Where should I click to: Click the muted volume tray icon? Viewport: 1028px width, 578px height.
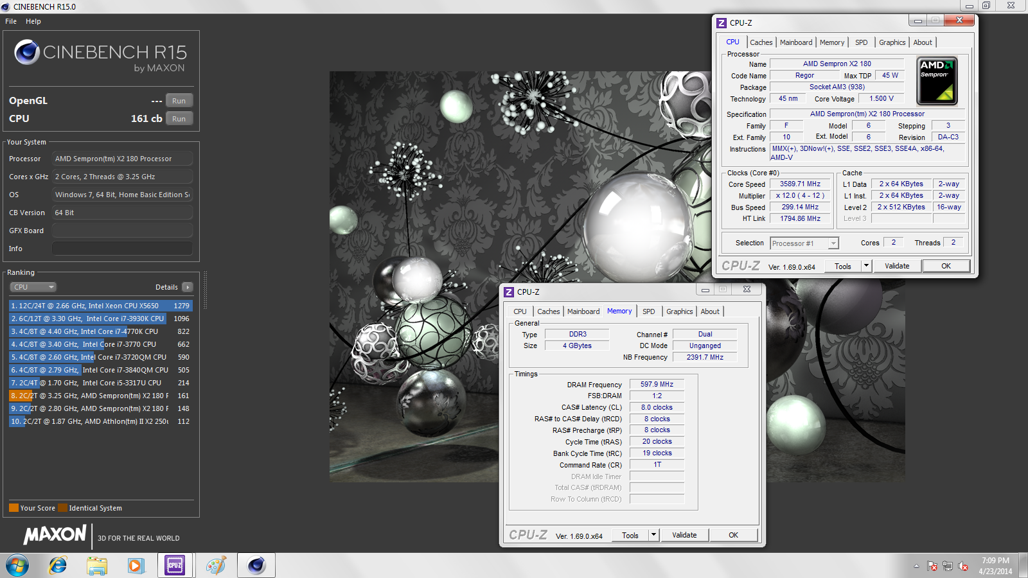point(963,566)
